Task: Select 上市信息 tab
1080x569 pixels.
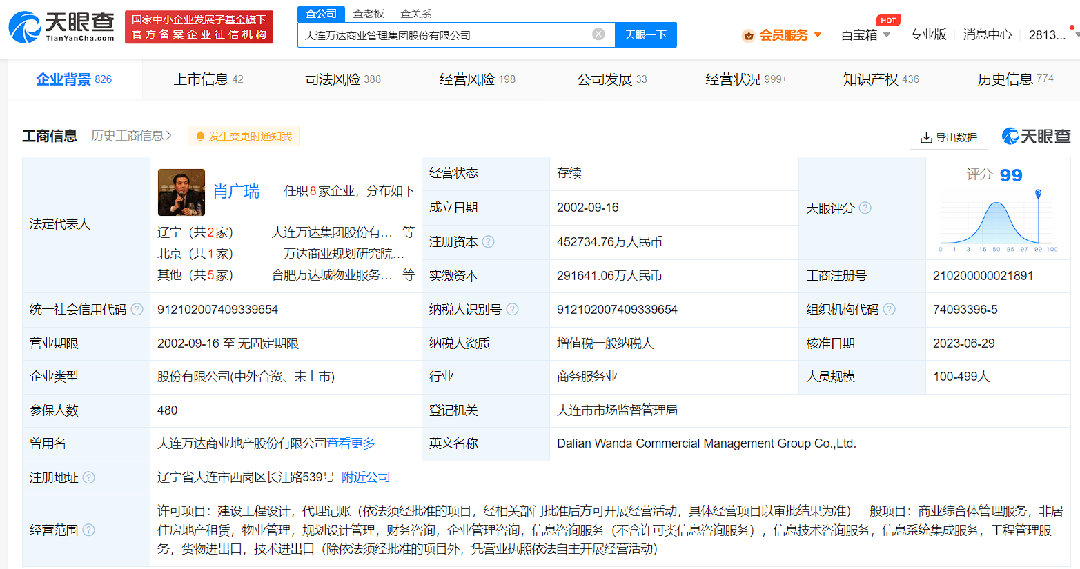Action: coord(208,79)
